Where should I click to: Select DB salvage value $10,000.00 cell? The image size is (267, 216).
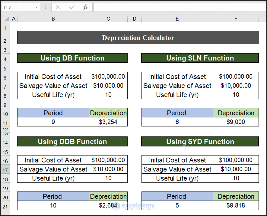click(x=108, y=86)
